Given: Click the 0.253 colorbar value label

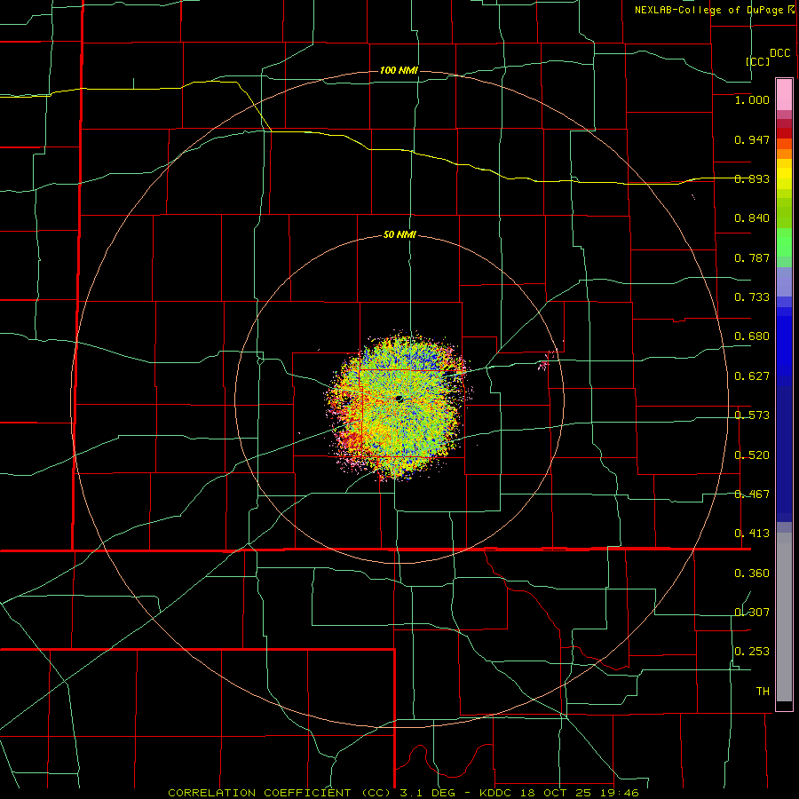Looking at the screenshot, I should [752, 652].
